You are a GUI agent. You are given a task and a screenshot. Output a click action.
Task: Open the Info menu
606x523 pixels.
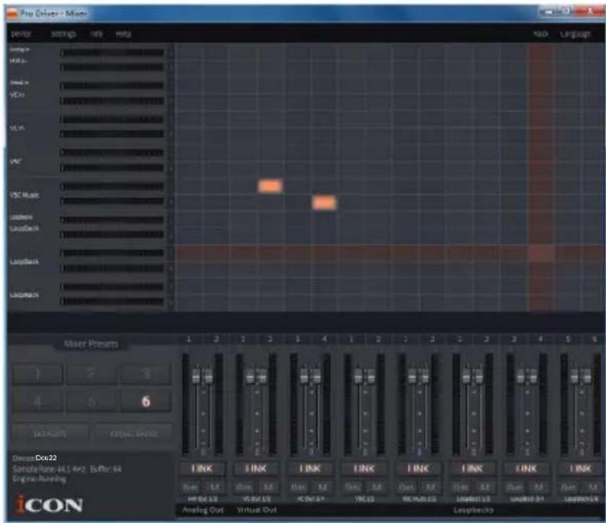[x=96, y=34]
